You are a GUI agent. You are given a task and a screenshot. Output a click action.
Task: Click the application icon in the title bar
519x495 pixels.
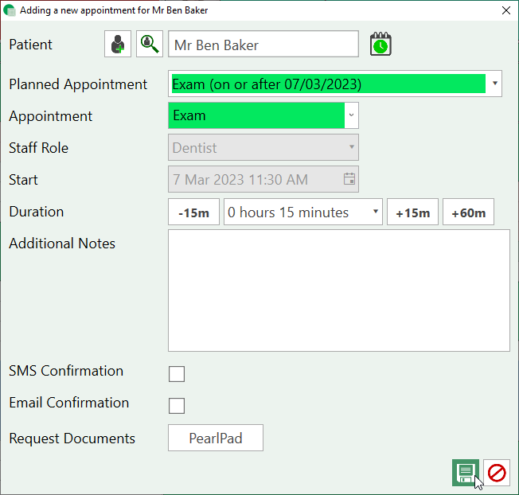[x=10, y=10]
